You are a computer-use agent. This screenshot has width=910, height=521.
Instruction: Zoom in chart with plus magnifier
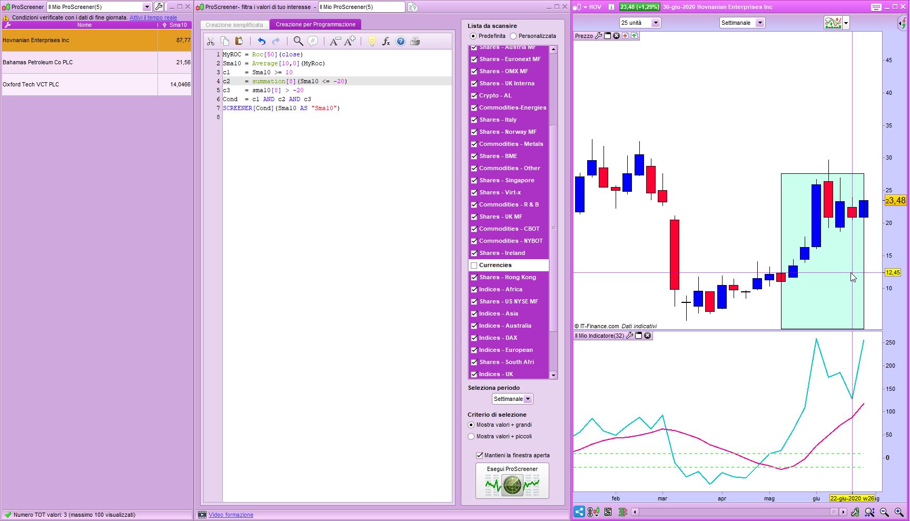(x=899, y=512)
